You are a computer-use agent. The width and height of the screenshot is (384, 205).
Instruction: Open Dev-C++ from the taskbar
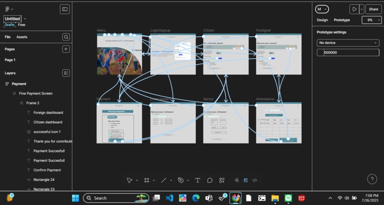(x=302, y=198)
